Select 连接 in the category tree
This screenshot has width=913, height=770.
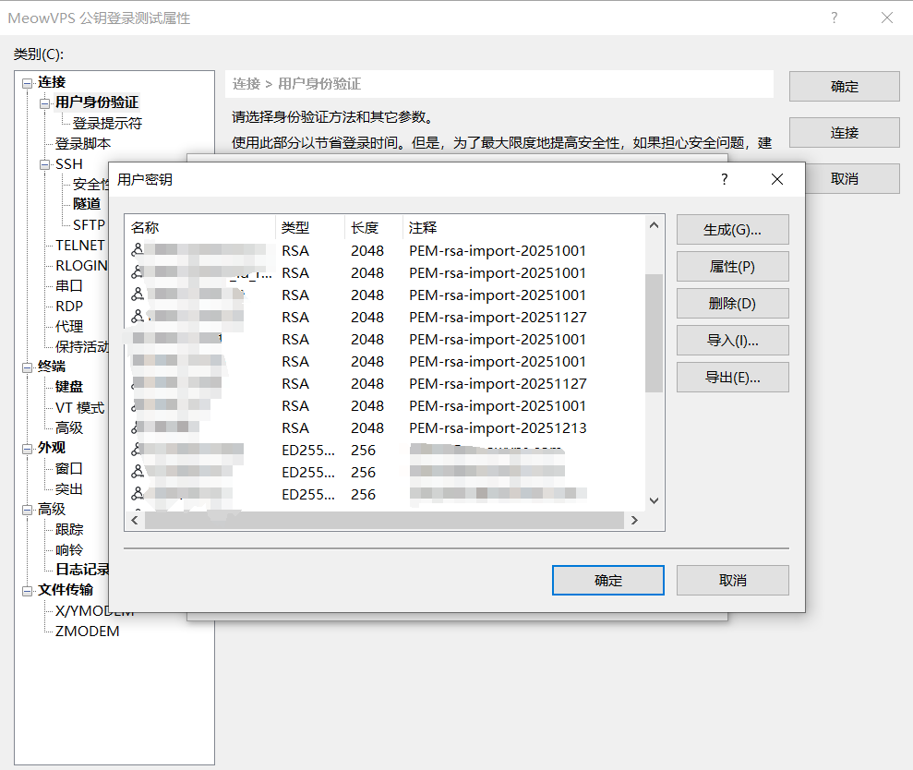point(52,82)
